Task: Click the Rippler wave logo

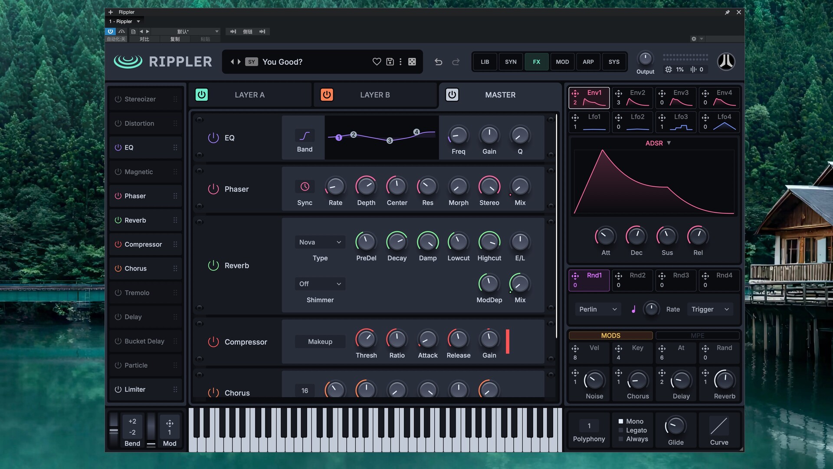Action: (x=128, y=62)
